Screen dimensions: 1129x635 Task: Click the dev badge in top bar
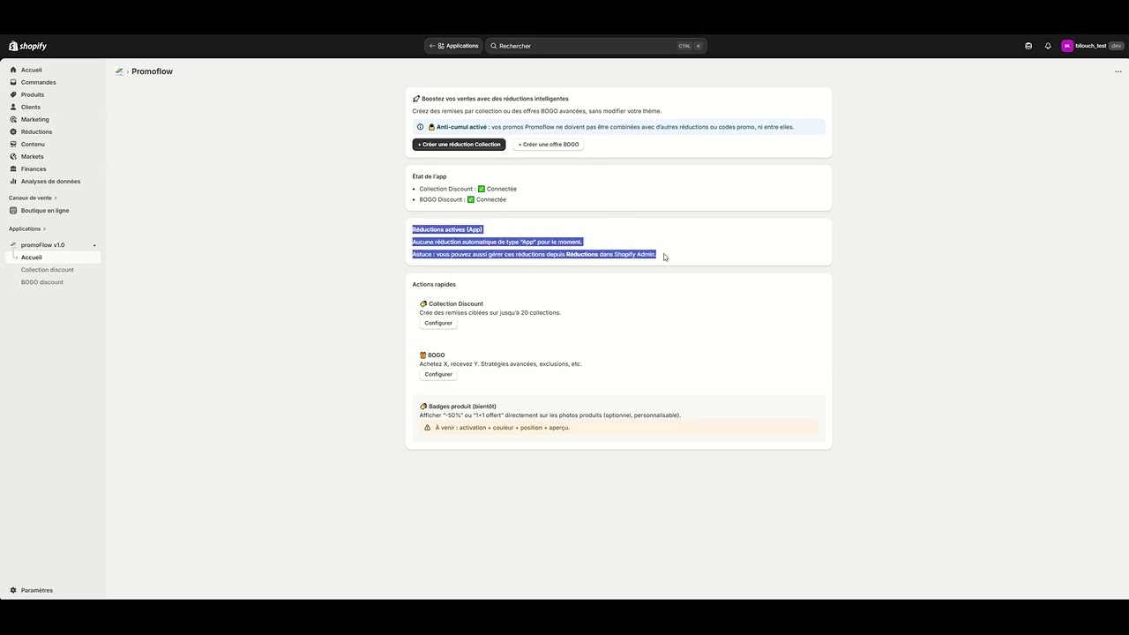tap(1116, 46)
